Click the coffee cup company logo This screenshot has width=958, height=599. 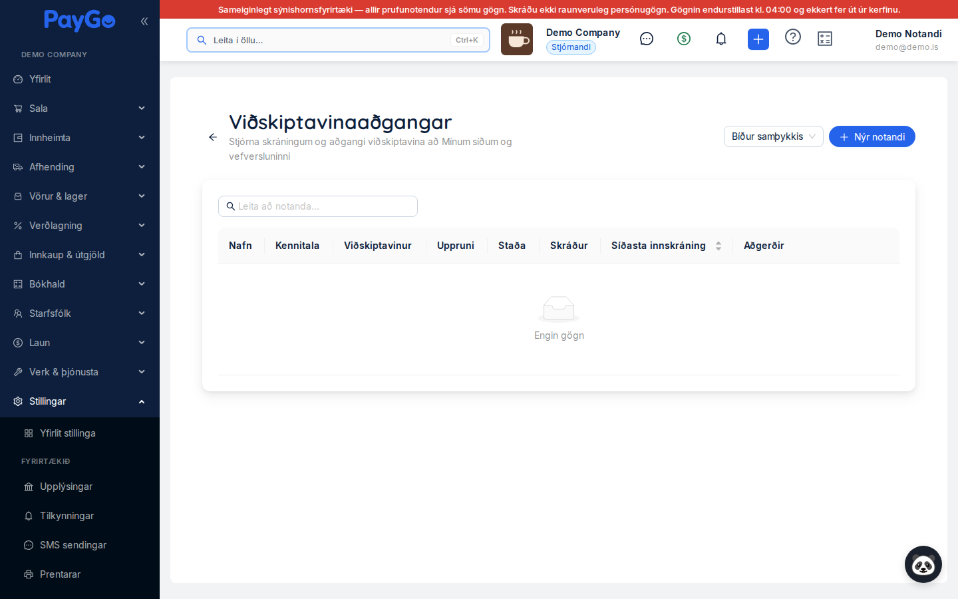pos(517,39)
